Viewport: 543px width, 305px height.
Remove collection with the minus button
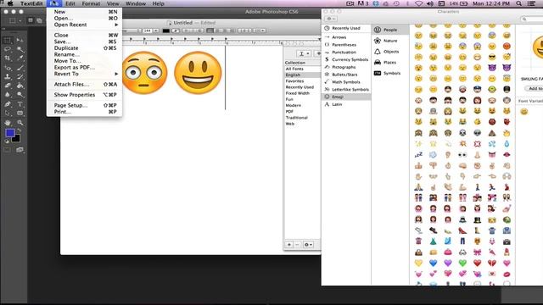pyautogui.click(x=297, y=245)
